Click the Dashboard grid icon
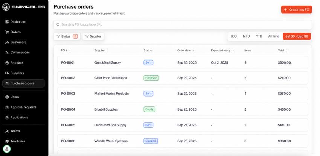The width and height of the screenshot is (320, 156). click(x=7, y=22)
